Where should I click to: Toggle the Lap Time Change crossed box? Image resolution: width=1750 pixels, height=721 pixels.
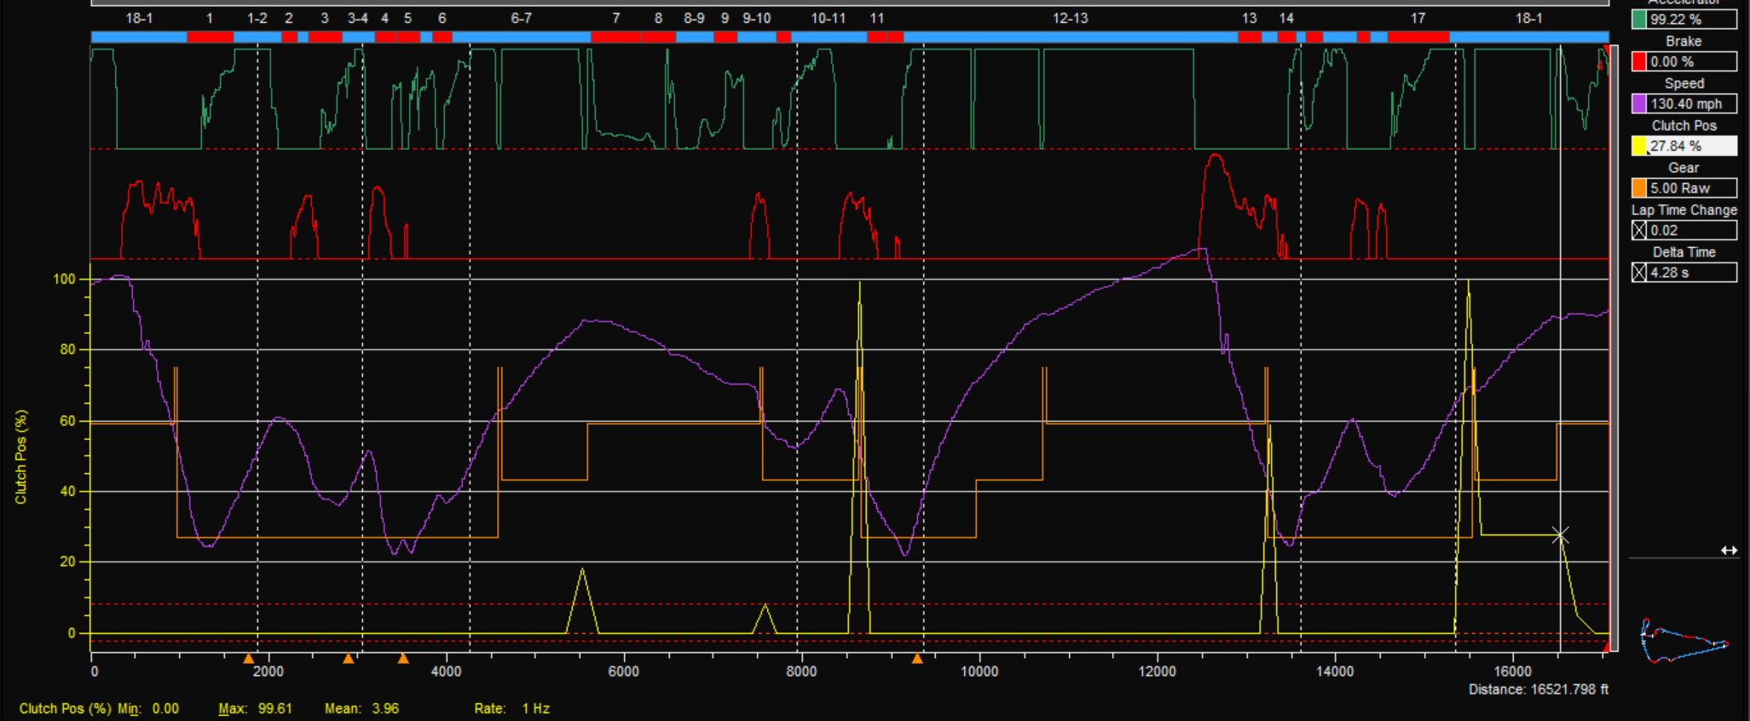(x=1638, y=230)
